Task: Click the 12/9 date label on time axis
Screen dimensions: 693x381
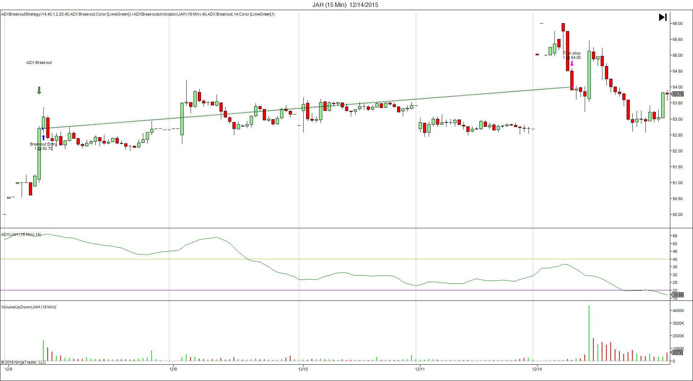Action: click(173, 369)
